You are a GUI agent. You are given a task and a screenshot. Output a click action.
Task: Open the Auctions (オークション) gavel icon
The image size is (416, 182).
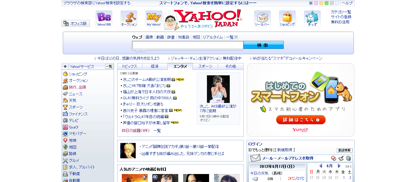(129, 19)
